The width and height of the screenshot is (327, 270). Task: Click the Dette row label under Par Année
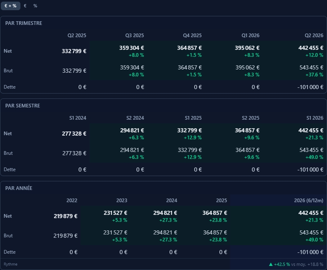point(9,252)
